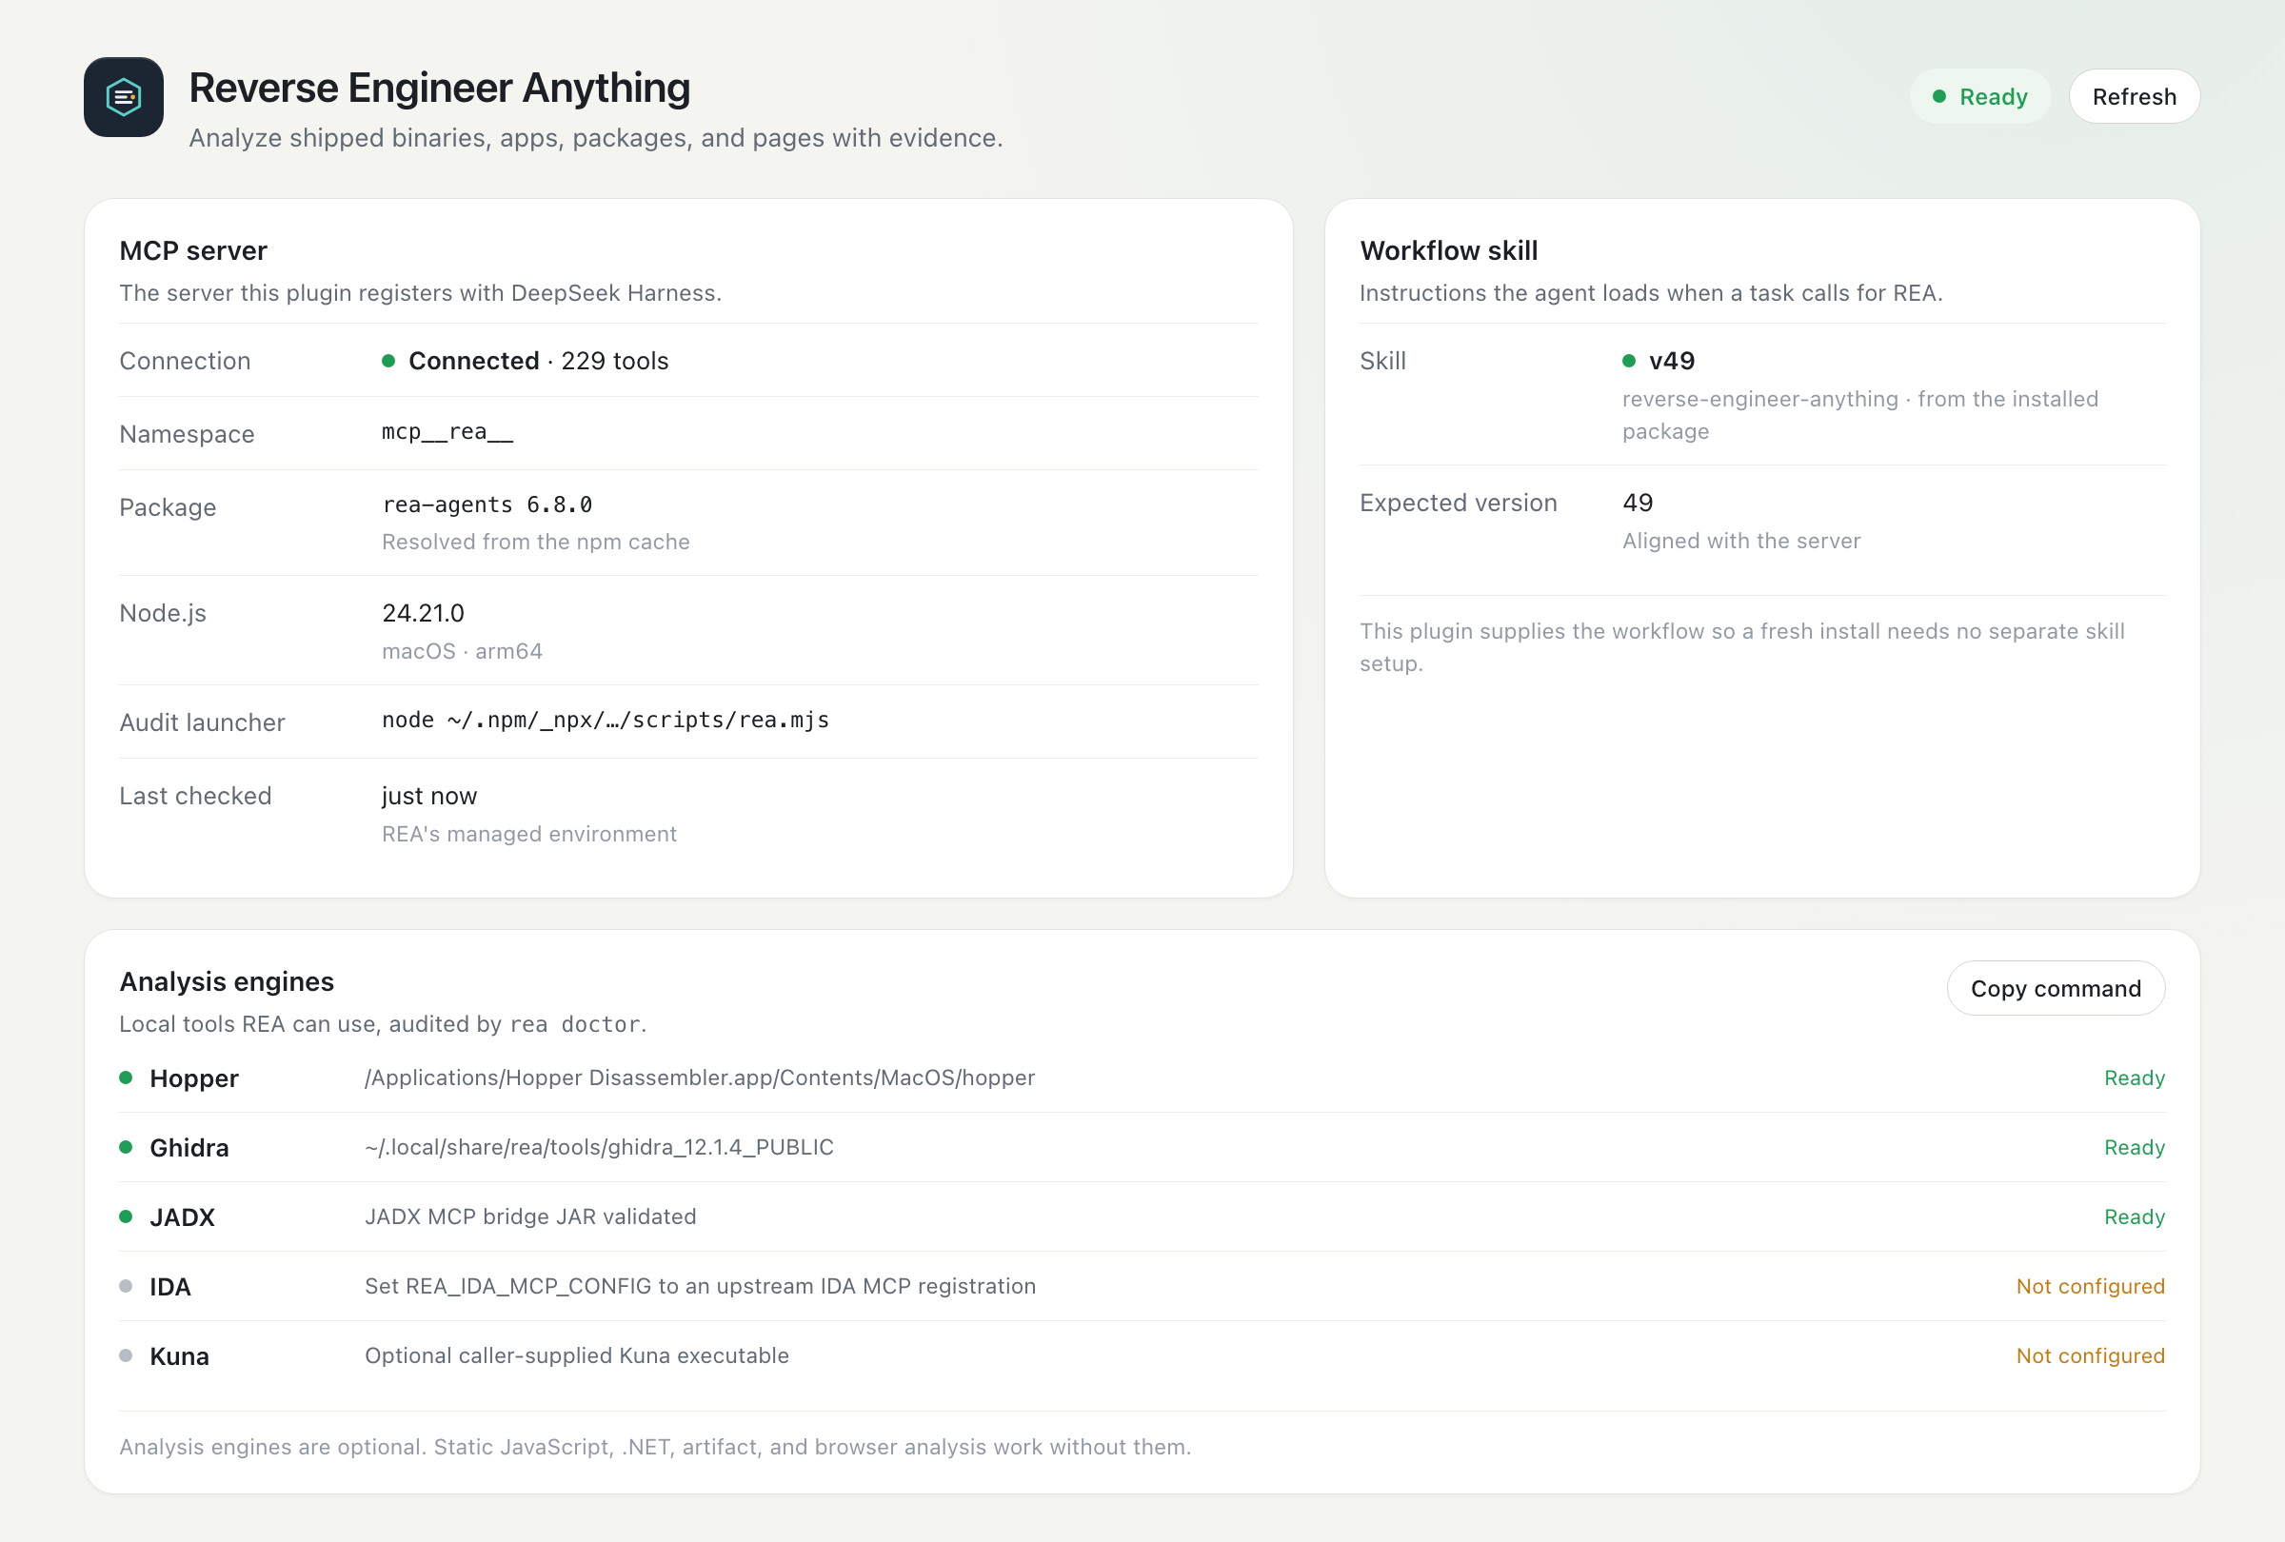Click the IDA engine name
2285x1542 pixels.
(170, 1287)
